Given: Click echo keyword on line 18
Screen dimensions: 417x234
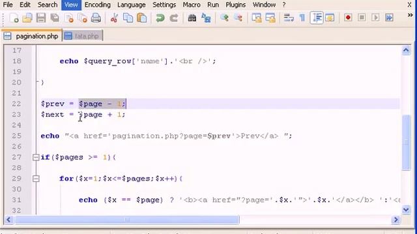Looking at the screenshot, I should click(69, 61).
